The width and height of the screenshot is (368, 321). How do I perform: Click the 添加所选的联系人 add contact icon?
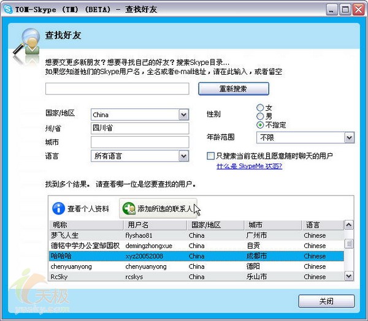(128, 209)
